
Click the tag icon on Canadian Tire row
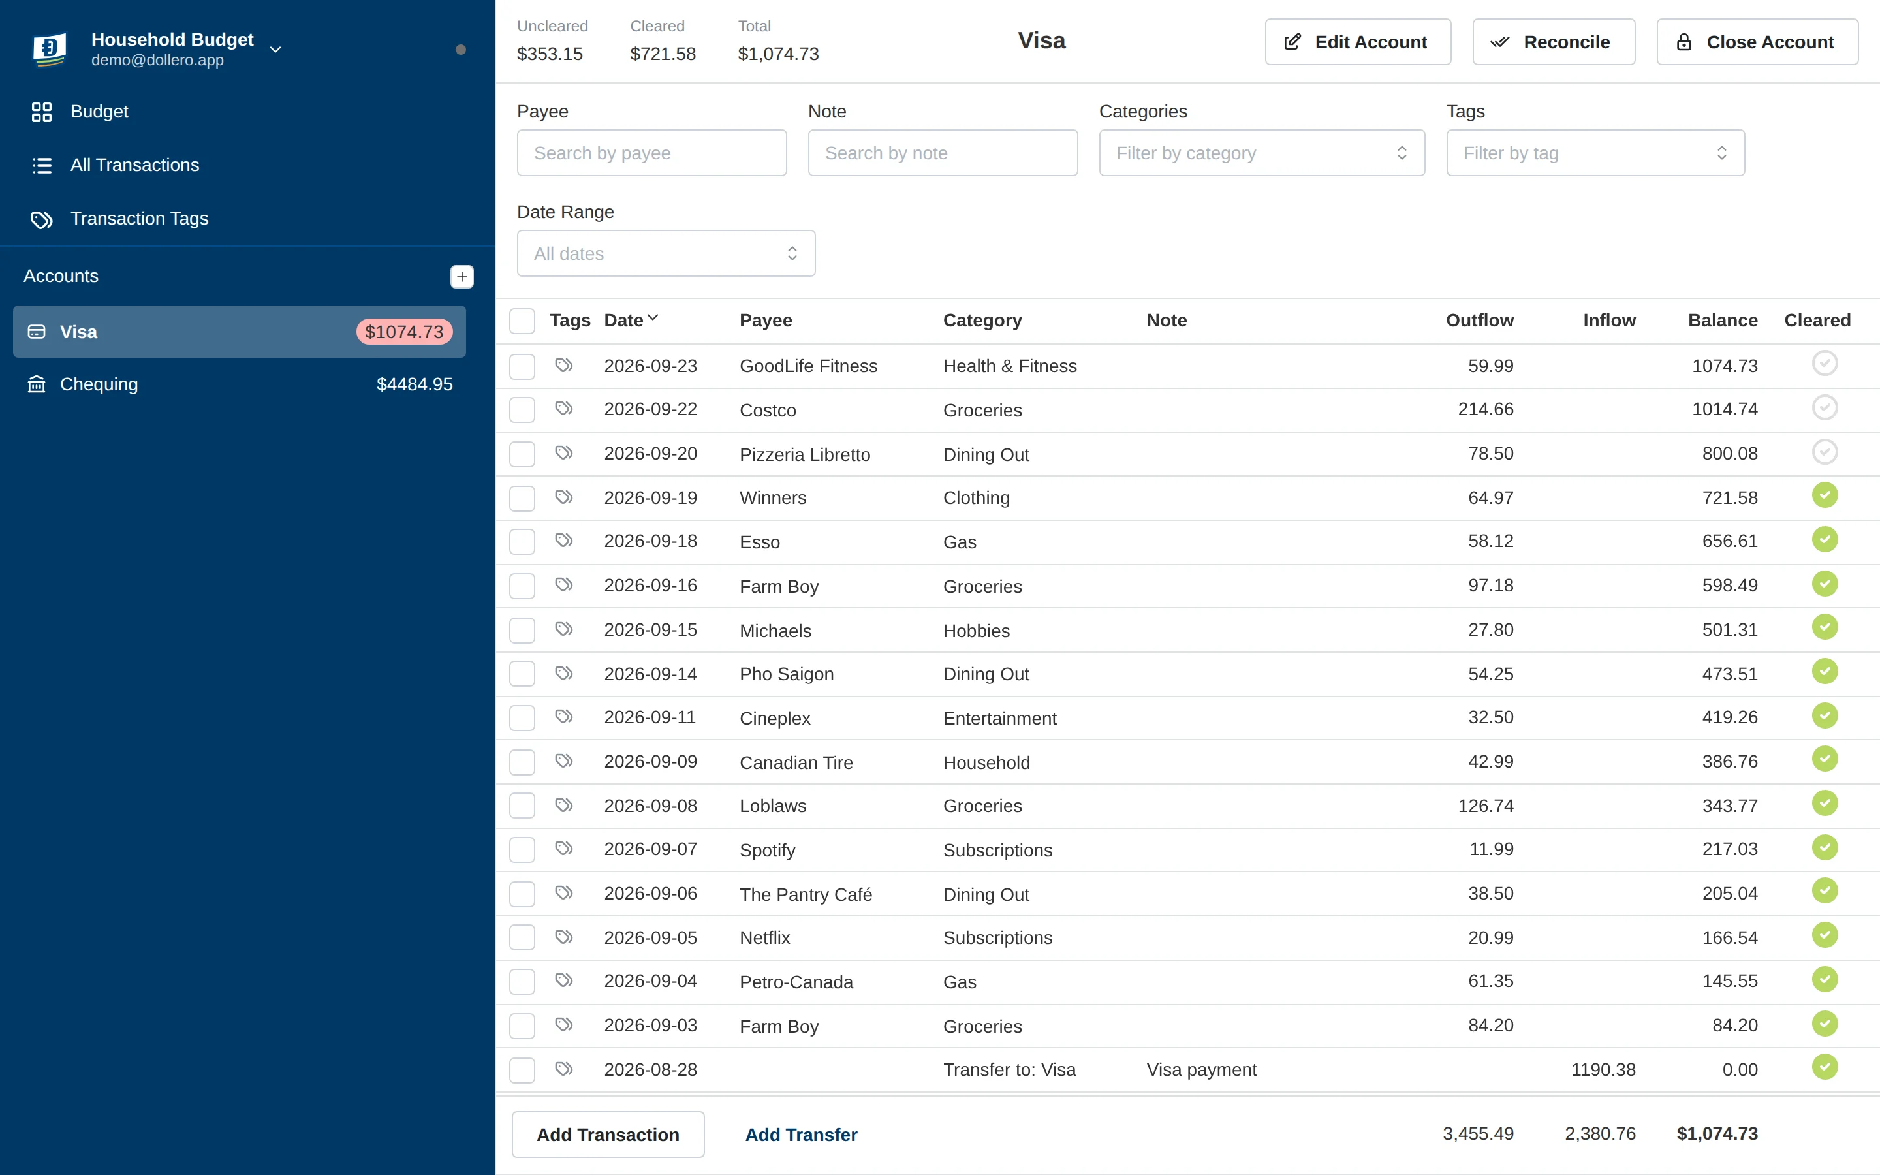(x=564, y=760)
